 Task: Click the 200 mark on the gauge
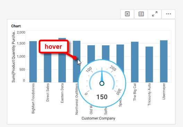click(x=113, y=68)
